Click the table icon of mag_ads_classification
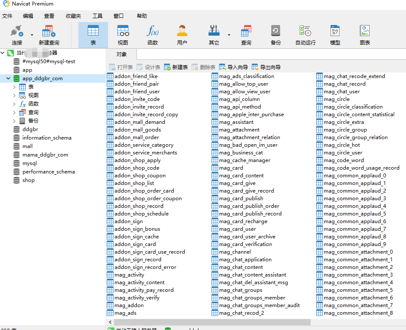 [214, 76]
